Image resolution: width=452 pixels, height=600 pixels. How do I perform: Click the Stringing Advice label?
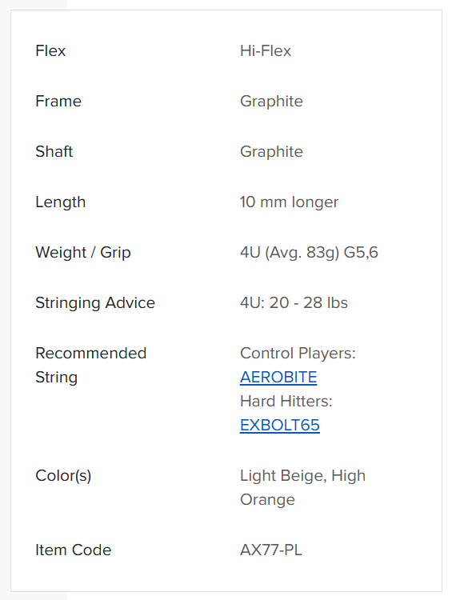click(x=95, y=303)
